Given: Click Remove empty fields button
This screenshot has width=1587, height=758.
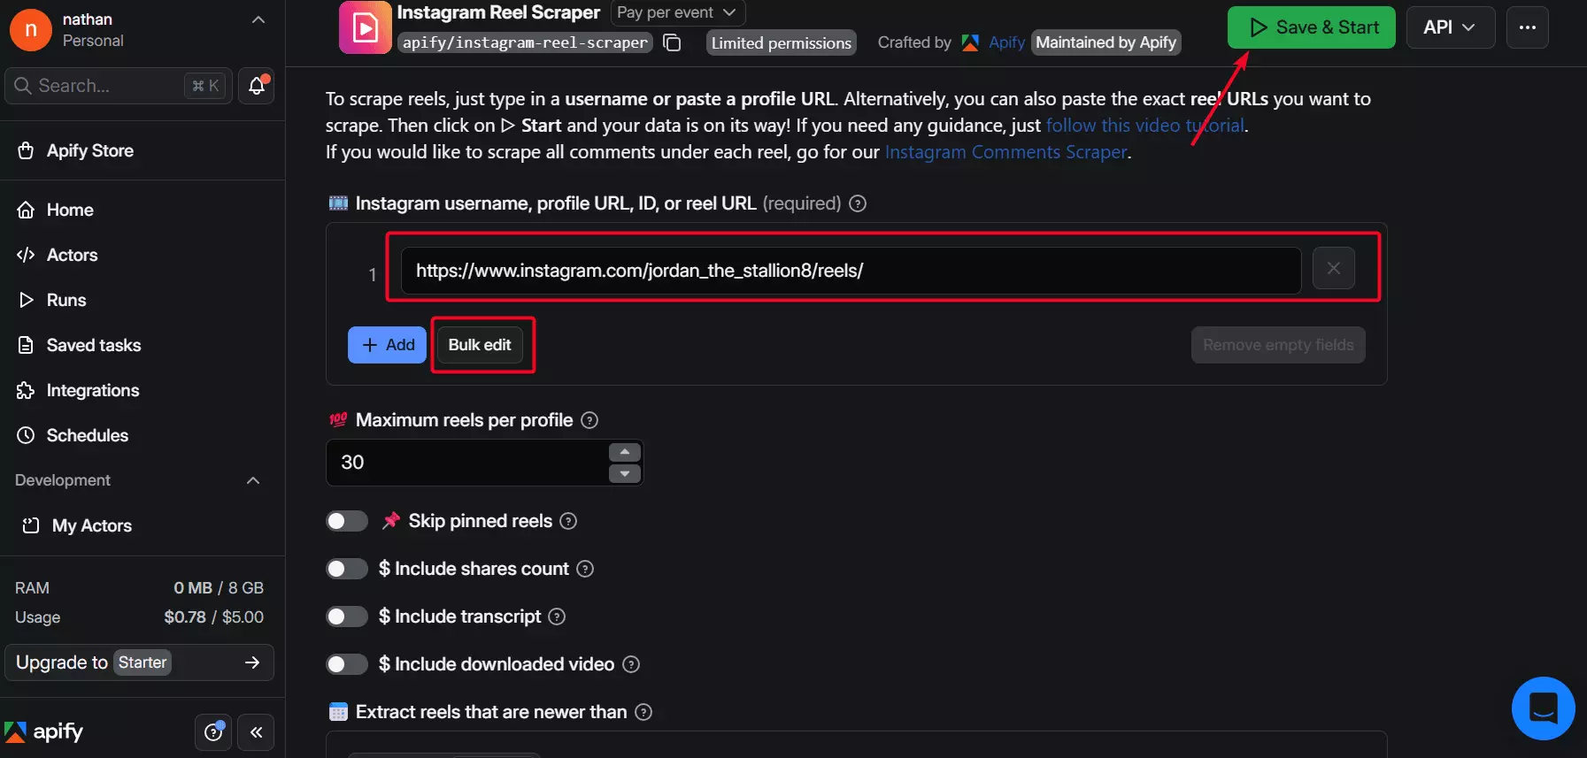Looking at the screenshot, I should 1278,345.
